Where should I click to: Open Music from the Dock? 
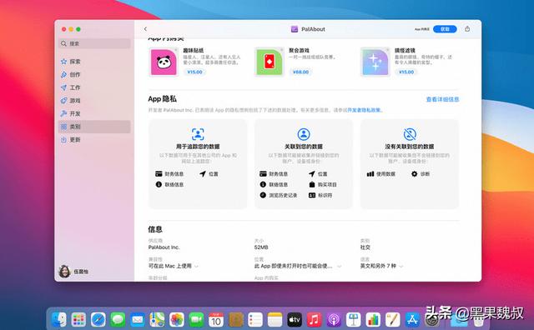(x=314, y=319)
